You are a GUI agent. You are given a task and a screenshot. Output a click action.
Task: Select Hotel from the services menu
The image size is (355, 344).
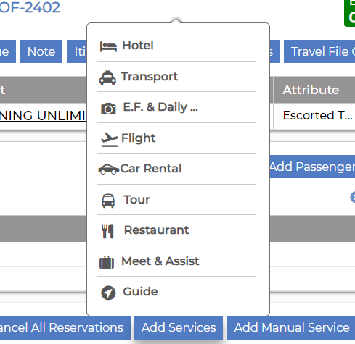pos(176,46)
